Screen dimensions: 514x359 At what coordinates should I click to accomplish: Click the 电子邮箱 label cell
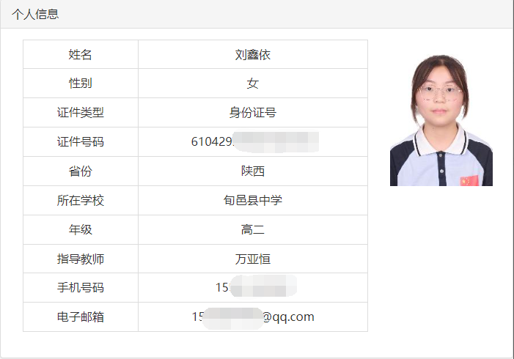click(81, 317)
